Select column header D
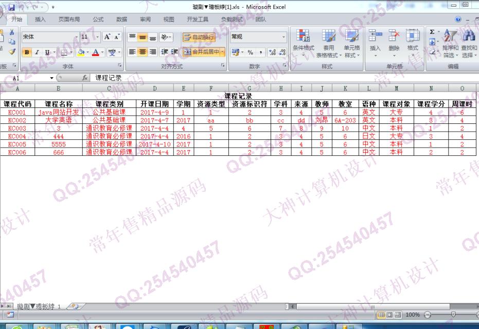 [155, 88]
